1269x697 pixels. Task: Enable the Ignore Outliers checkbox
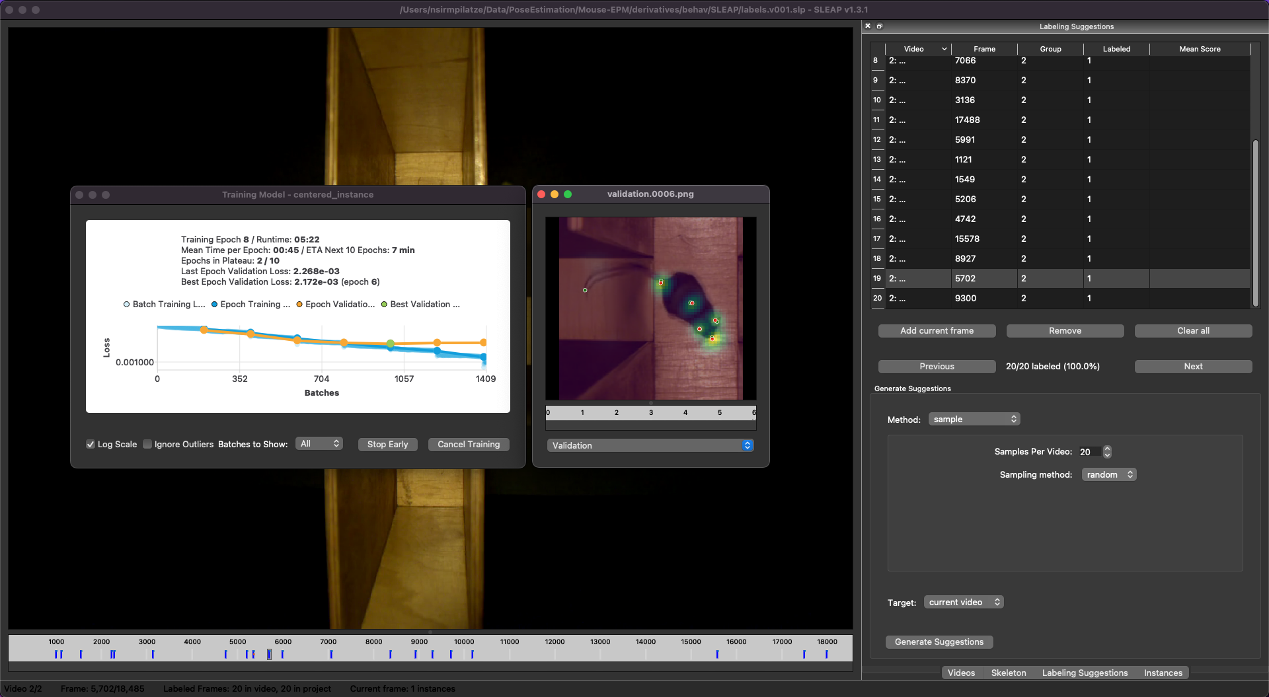tap(147, 445)
